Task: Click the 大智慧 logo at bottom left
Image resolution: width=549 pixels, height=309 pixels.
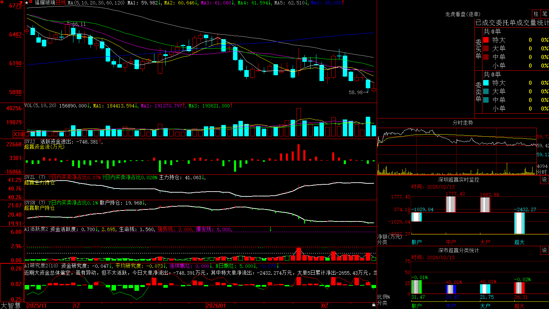Action: tap(11, 306)
